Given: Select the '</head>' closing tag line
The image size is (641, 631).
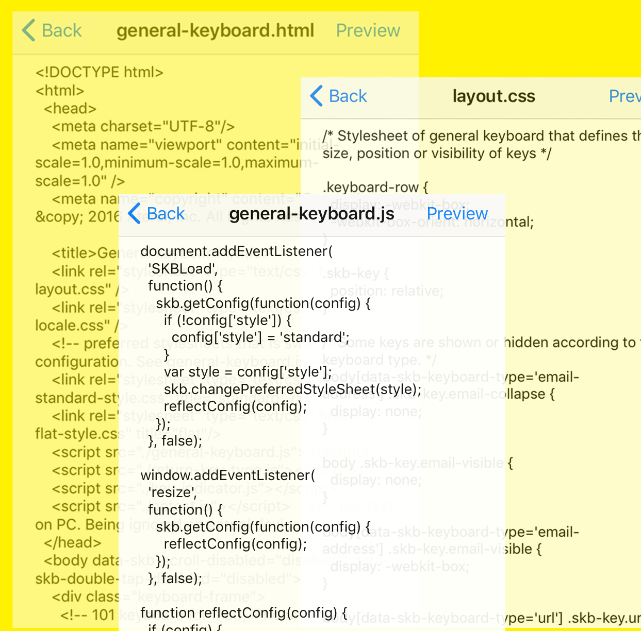Looking at the screenshot, I should pyautogui.click(x=72, y=543).
